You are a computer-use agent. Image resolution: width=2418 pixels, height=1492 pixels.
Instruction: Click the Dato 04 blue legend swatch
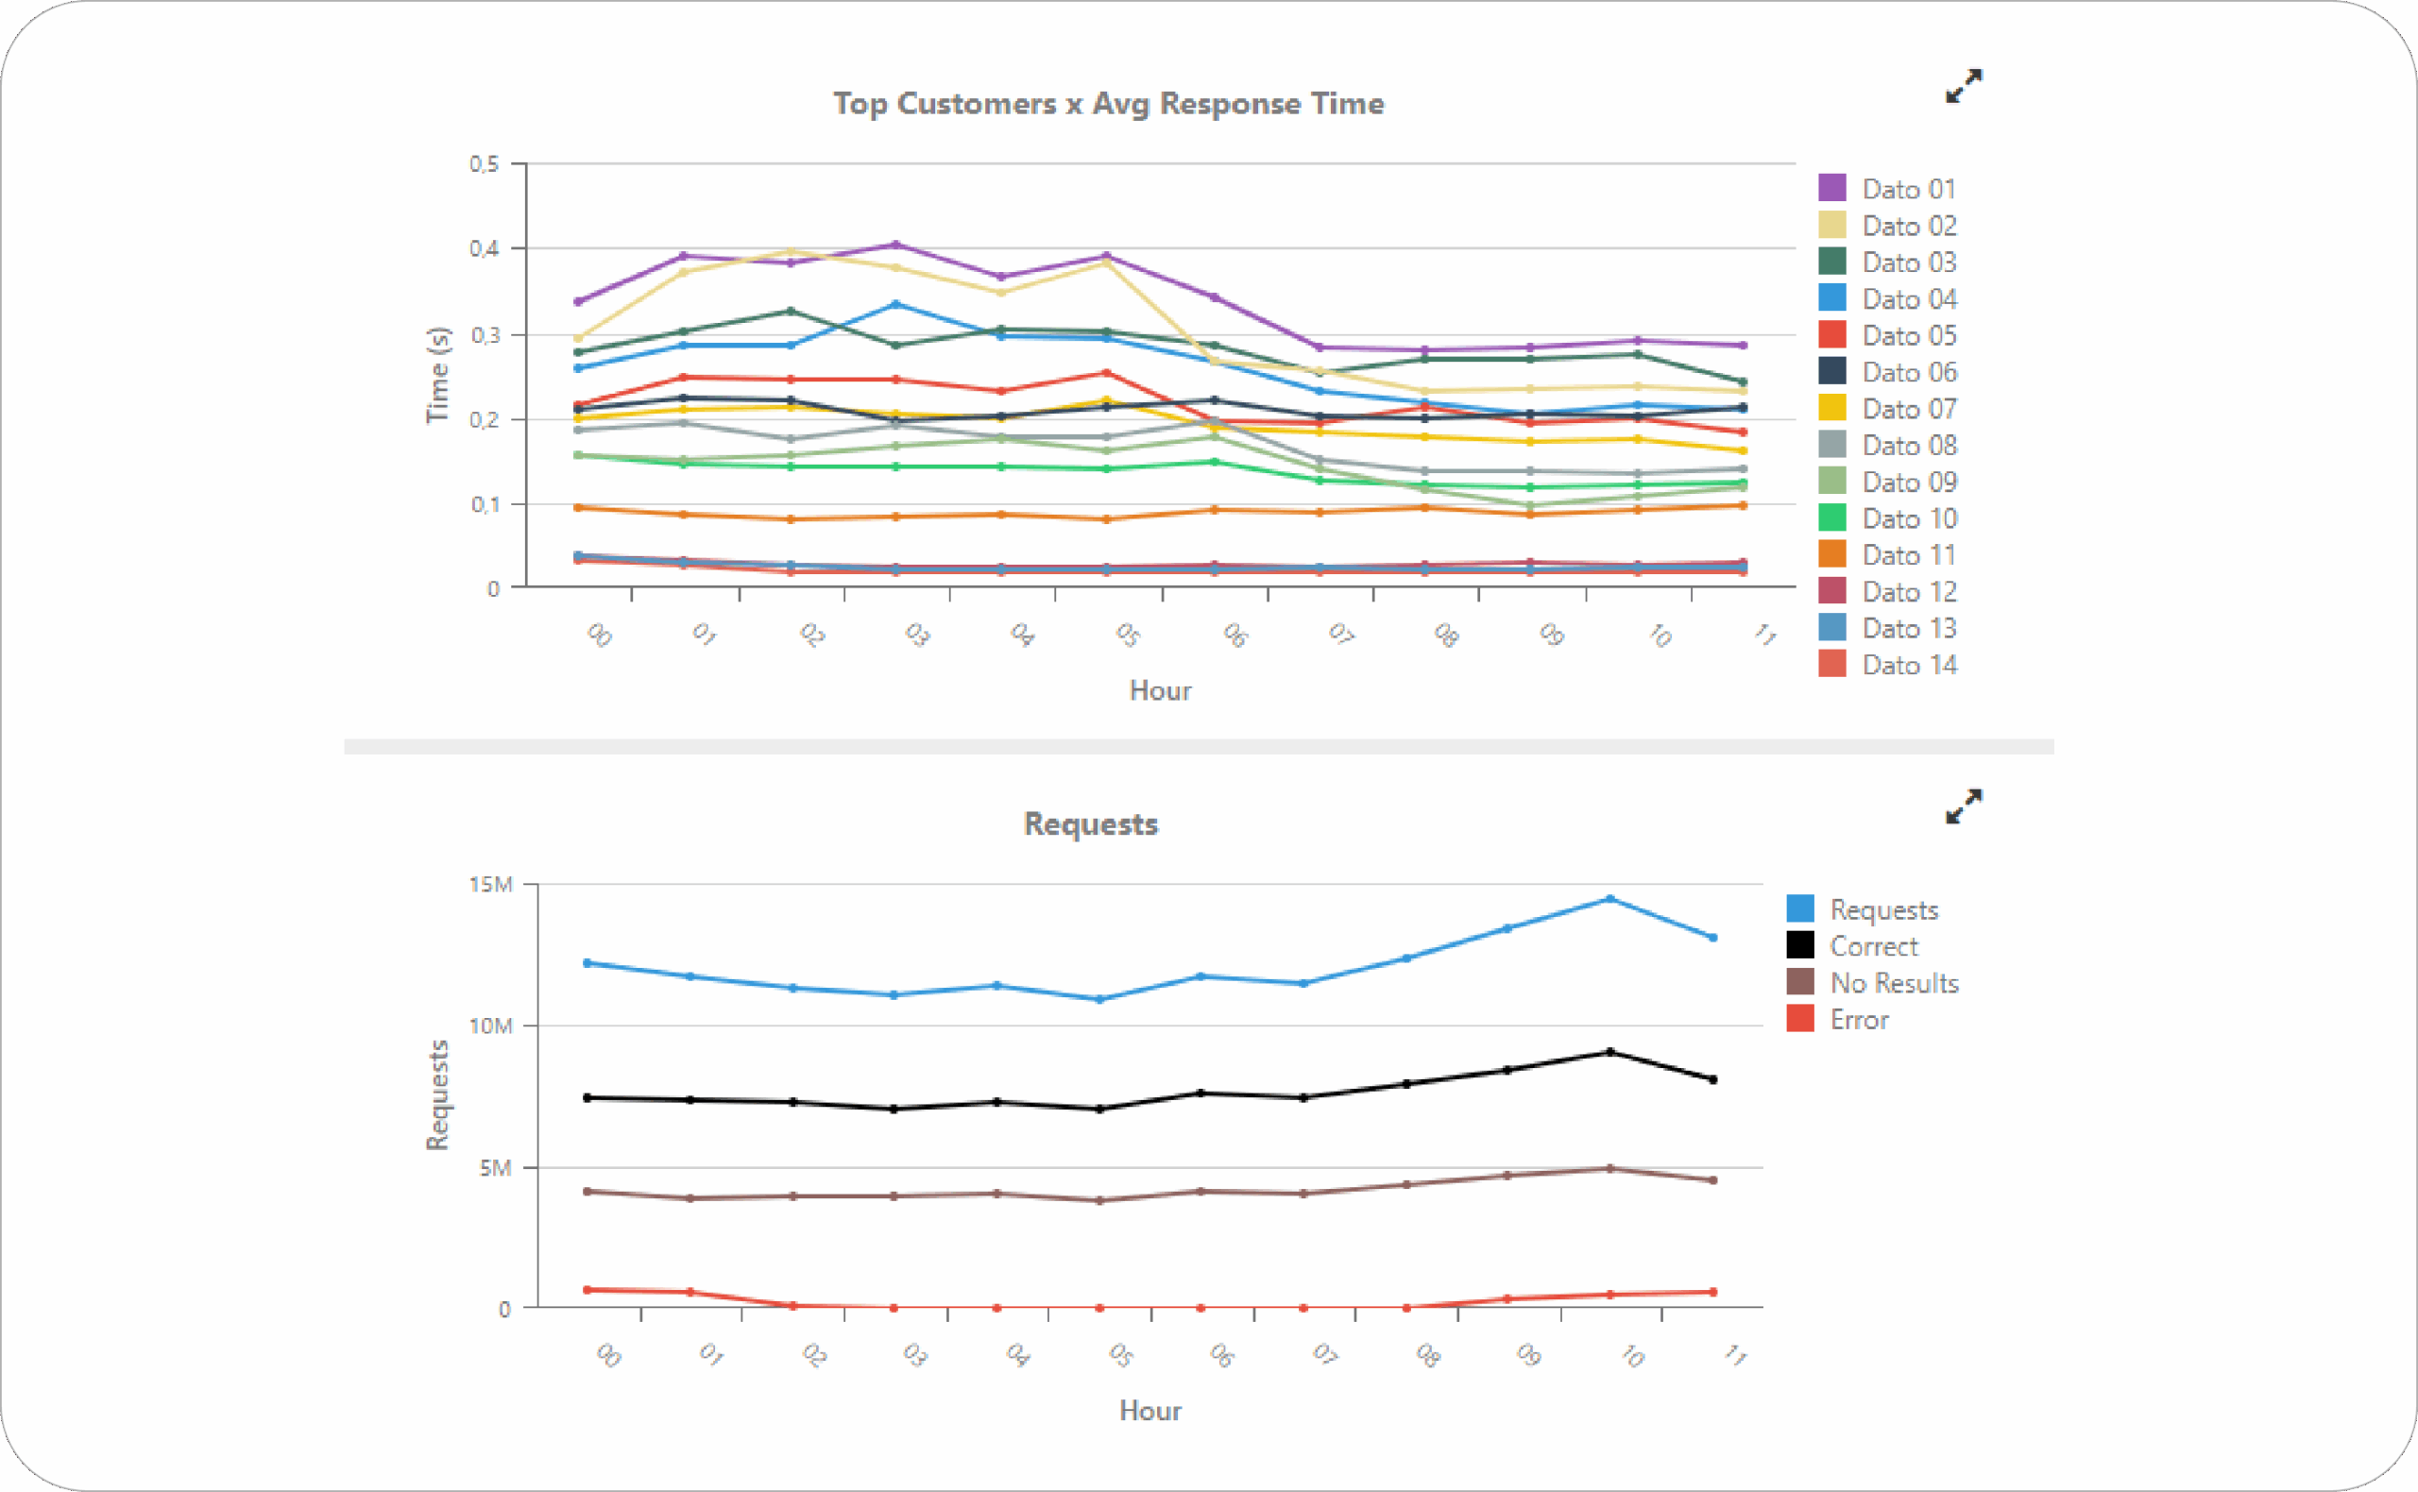tap(1831, 298)
